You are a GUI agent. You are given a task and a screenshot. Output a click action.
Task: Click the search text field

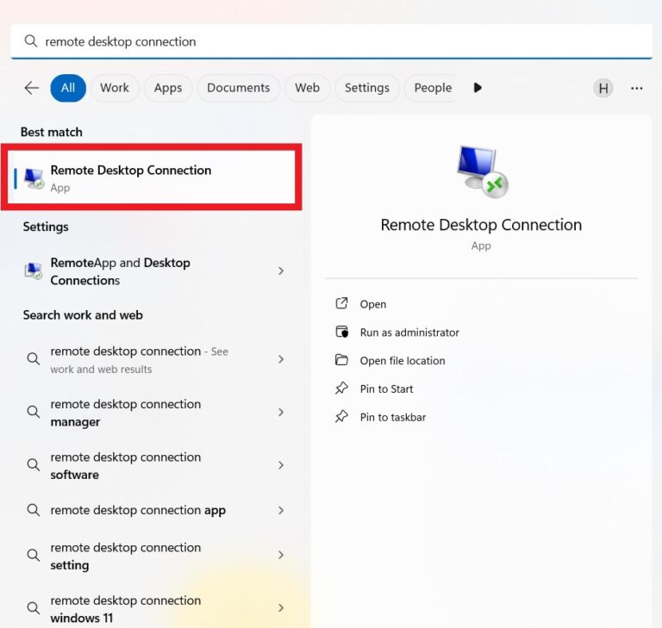(331, 41)
